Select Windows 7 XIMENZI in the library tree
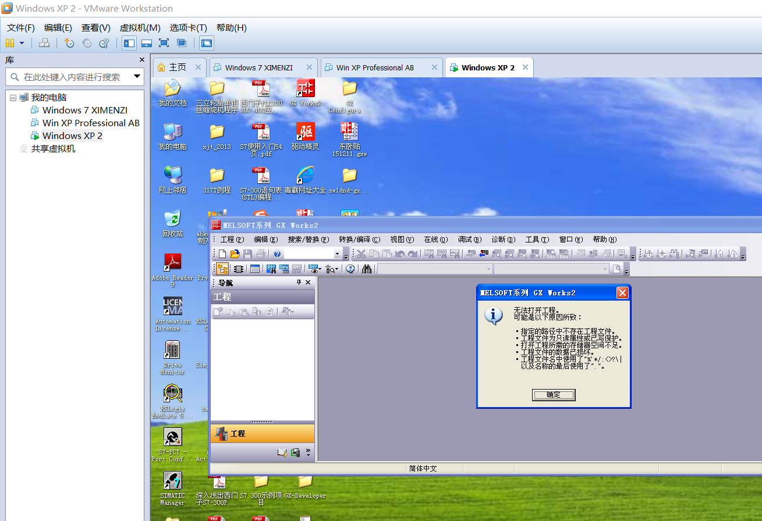 coord(84,110)
